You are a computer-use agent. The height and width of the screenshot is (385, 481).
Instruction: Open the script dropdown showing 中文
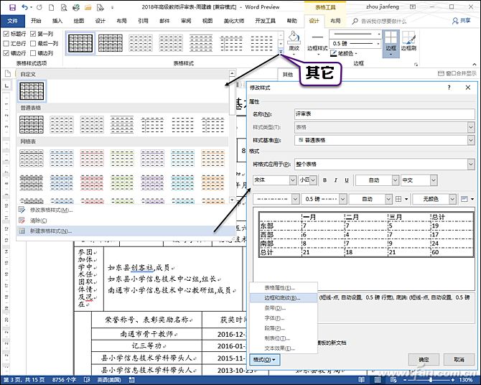(x=433, y=180)
